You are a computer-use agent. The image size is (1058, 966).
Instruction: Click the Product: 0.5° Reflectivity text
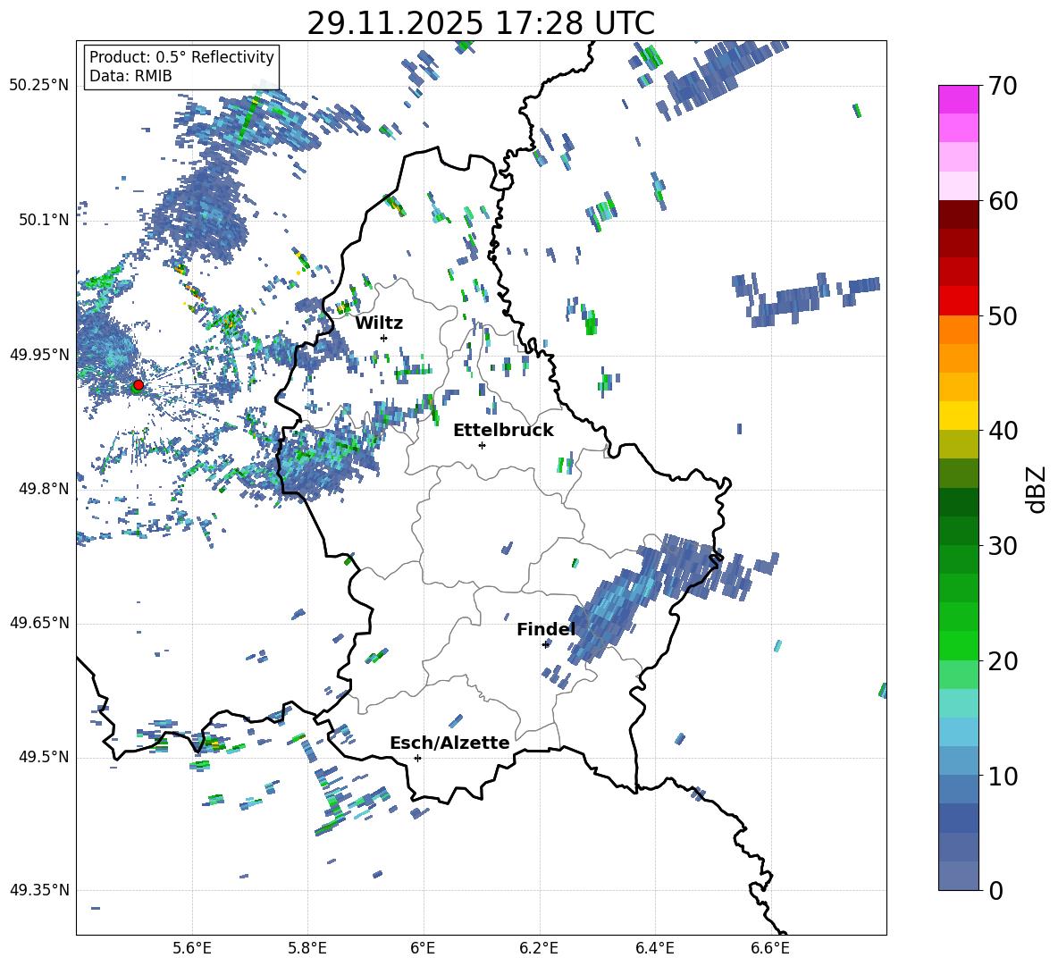click(181, 57)
